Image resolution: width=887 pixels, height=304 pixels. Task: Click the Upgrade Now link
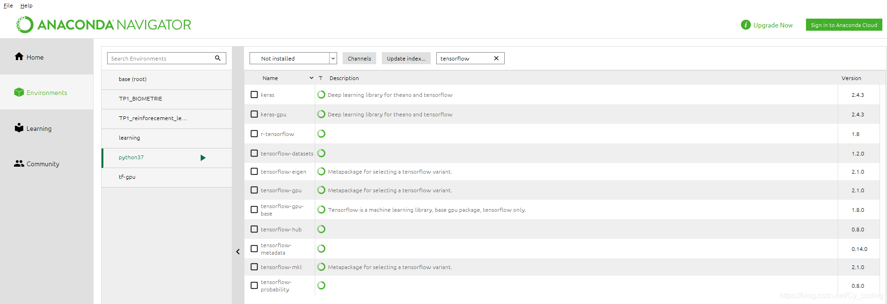pos(773,25)
